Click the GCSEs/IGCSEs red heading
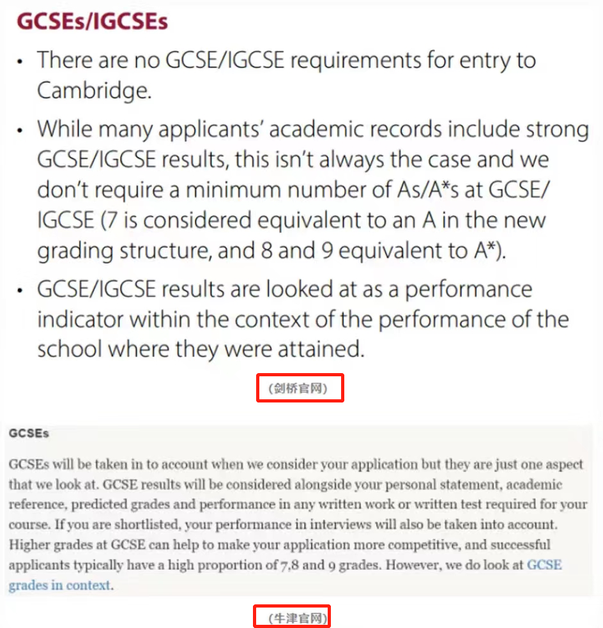The height and width of the screenshot is (628, 603). click(93, 22)
